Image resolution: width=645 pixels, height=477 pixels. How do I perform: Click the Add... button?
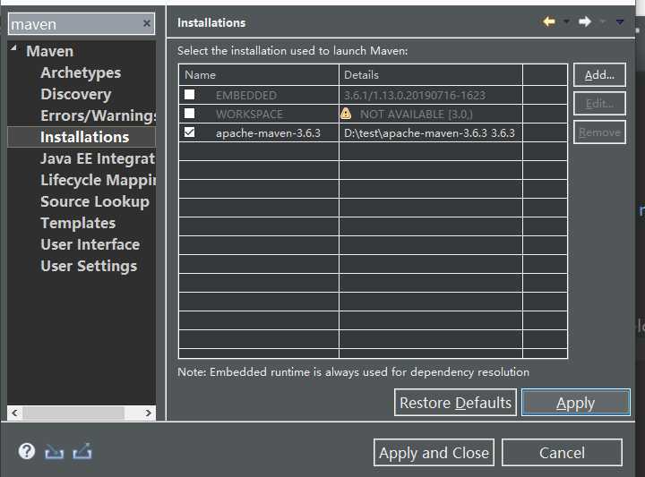point(599,75)
